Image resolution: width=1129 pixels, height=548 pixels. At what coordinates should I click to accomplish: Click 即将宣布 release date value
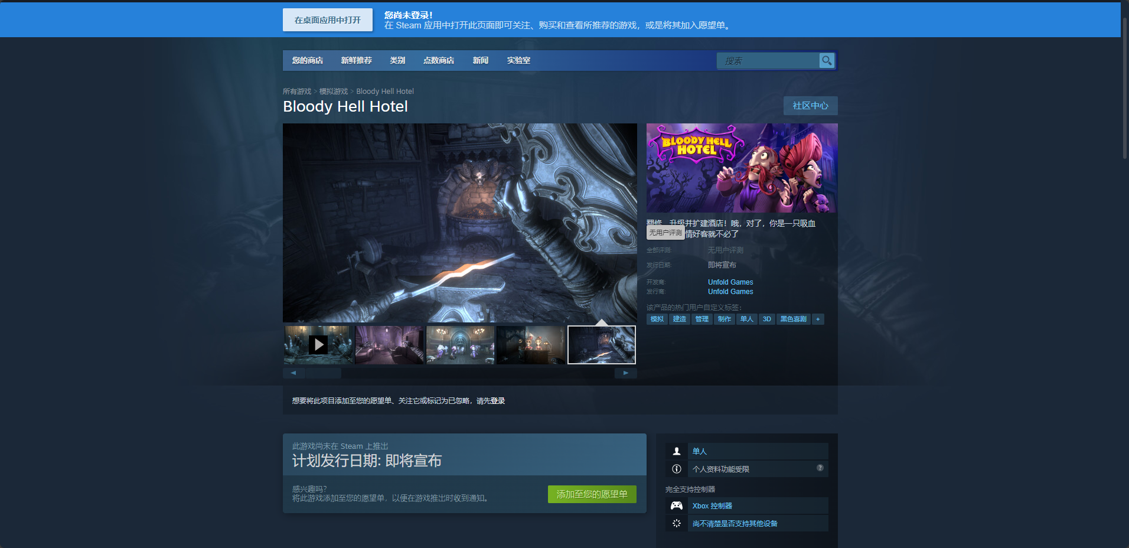(x=722, y=265)
